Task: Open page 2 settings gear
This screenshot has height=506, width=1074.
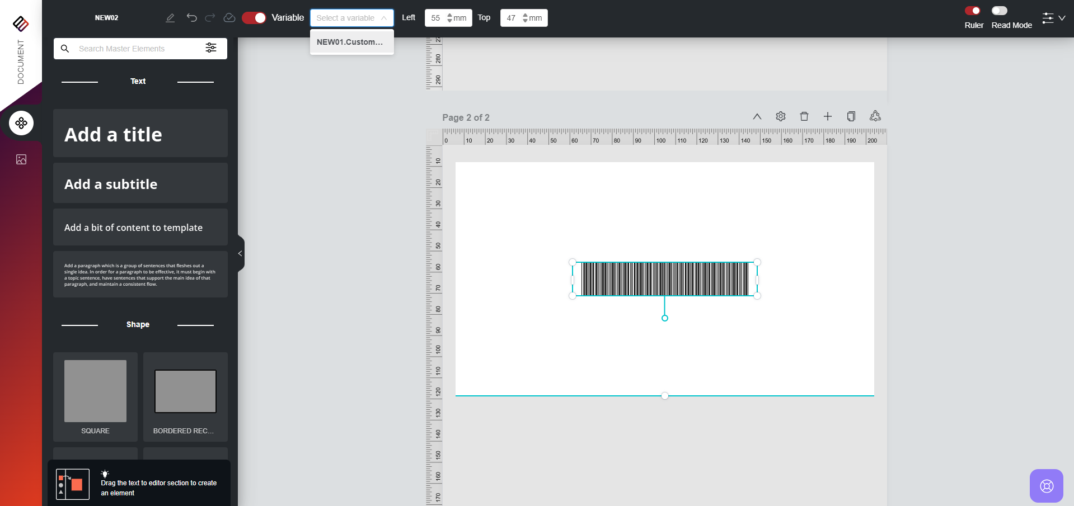Action: 780,116
